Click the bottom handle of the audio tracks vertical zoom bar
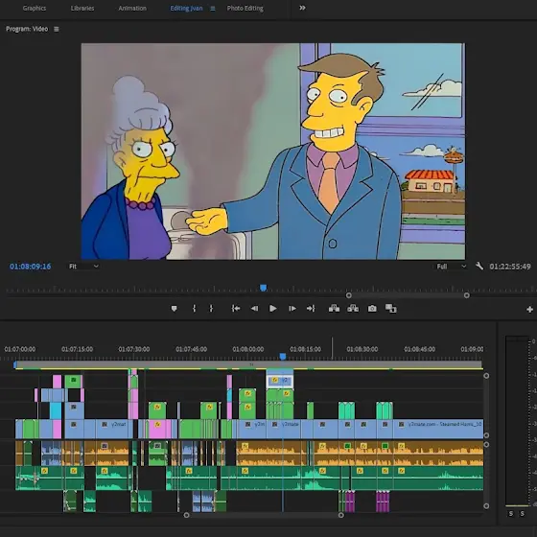 click(486, 506)
